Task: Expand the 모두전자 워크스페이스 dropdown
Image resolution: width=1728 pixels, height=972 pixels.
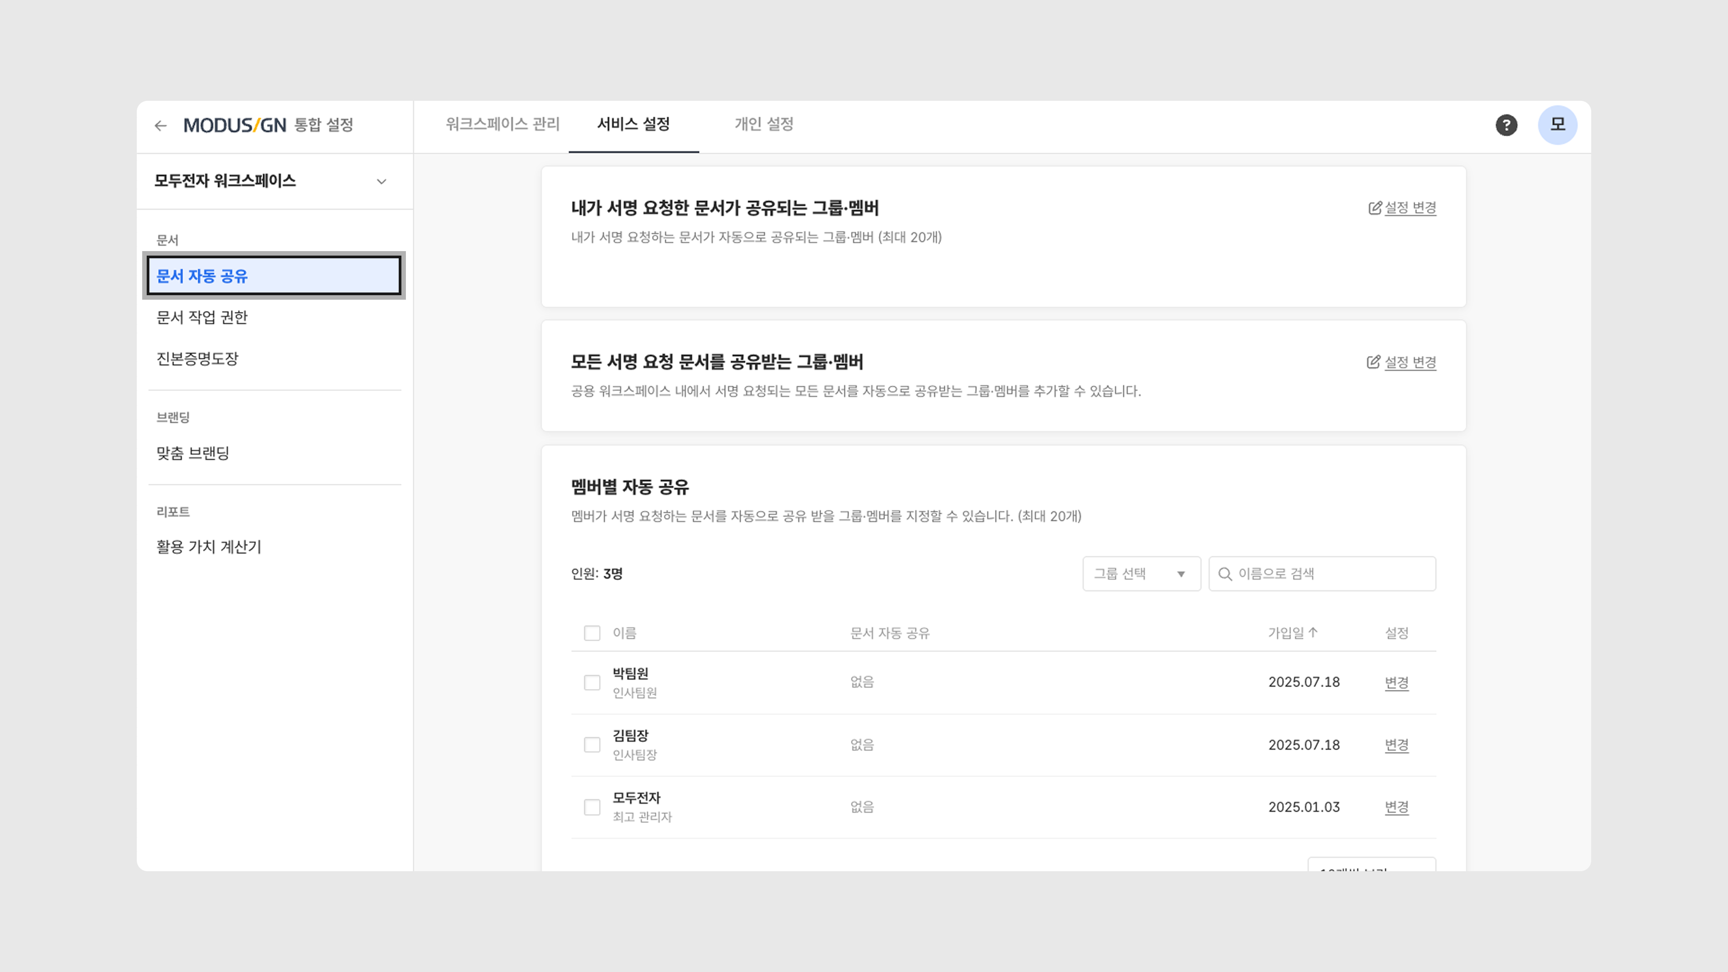Action: coord(381,182)
